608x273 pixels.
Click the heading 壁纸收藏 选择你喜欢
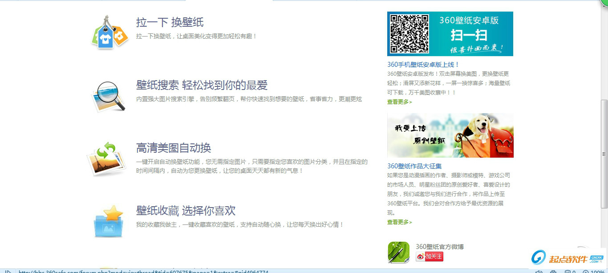tap(186, 211)
